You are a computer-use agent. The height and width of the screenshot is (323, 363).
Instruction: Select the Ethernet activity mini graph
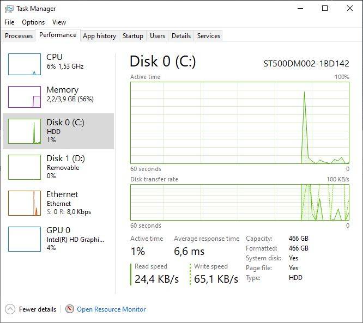pyautogui.click(x=25, y=203)
